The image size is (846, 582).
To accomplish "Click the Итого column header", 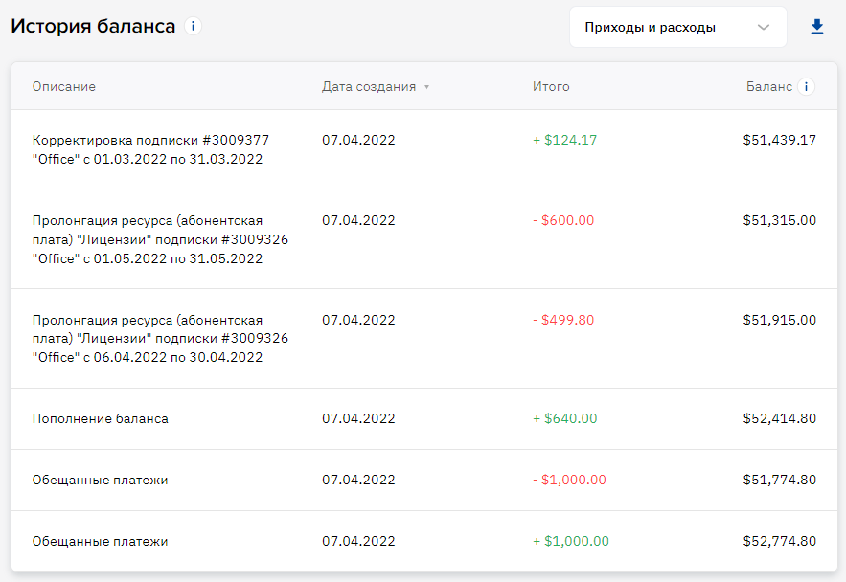I will [551, 87].
